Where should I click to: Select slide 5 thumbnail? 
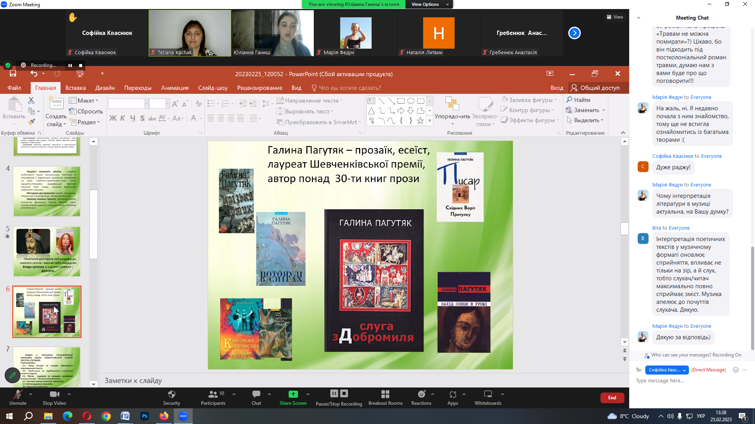47,251
